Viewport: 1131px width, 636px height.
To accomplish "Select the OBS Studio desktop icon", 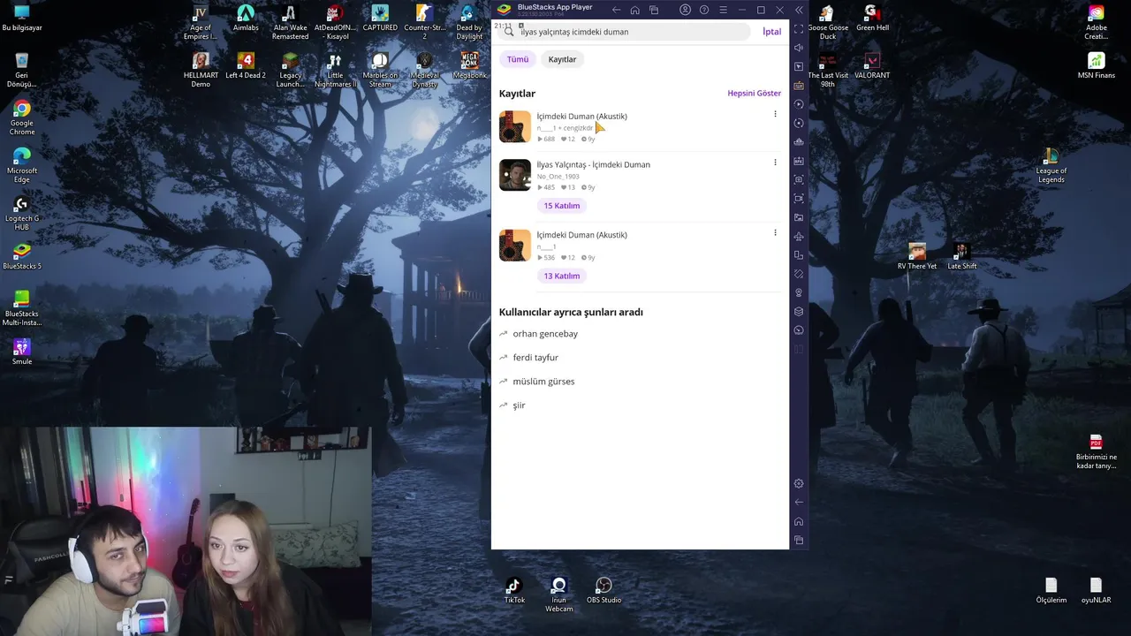I will click(604, 591).
